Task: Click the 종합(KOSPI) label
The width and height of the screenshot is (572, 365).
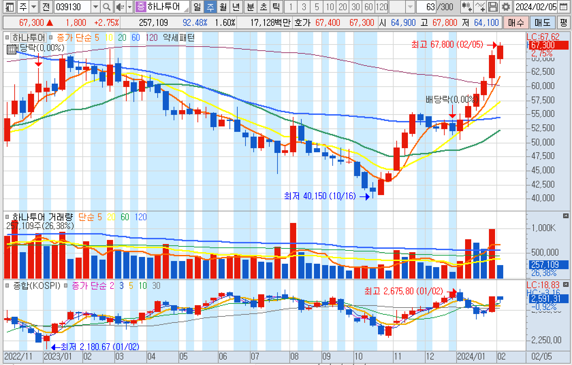Action: [x=36, y=286]
